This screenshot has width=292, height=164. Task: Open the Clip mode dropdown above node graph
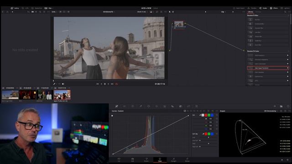coord(224,12)
